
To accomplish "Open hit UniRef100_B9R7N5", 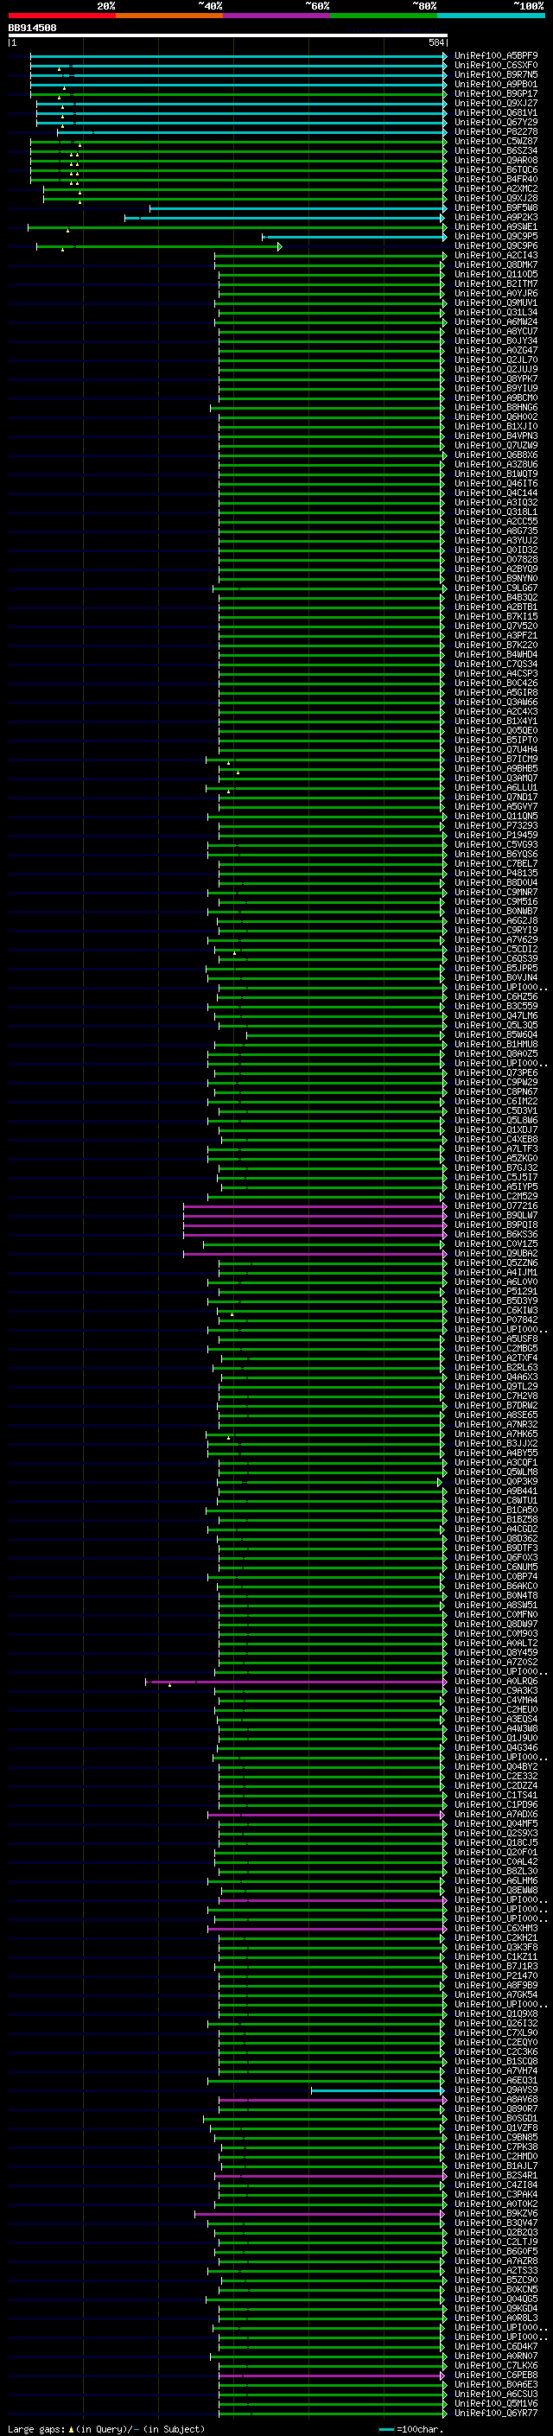I will point(495,74).
